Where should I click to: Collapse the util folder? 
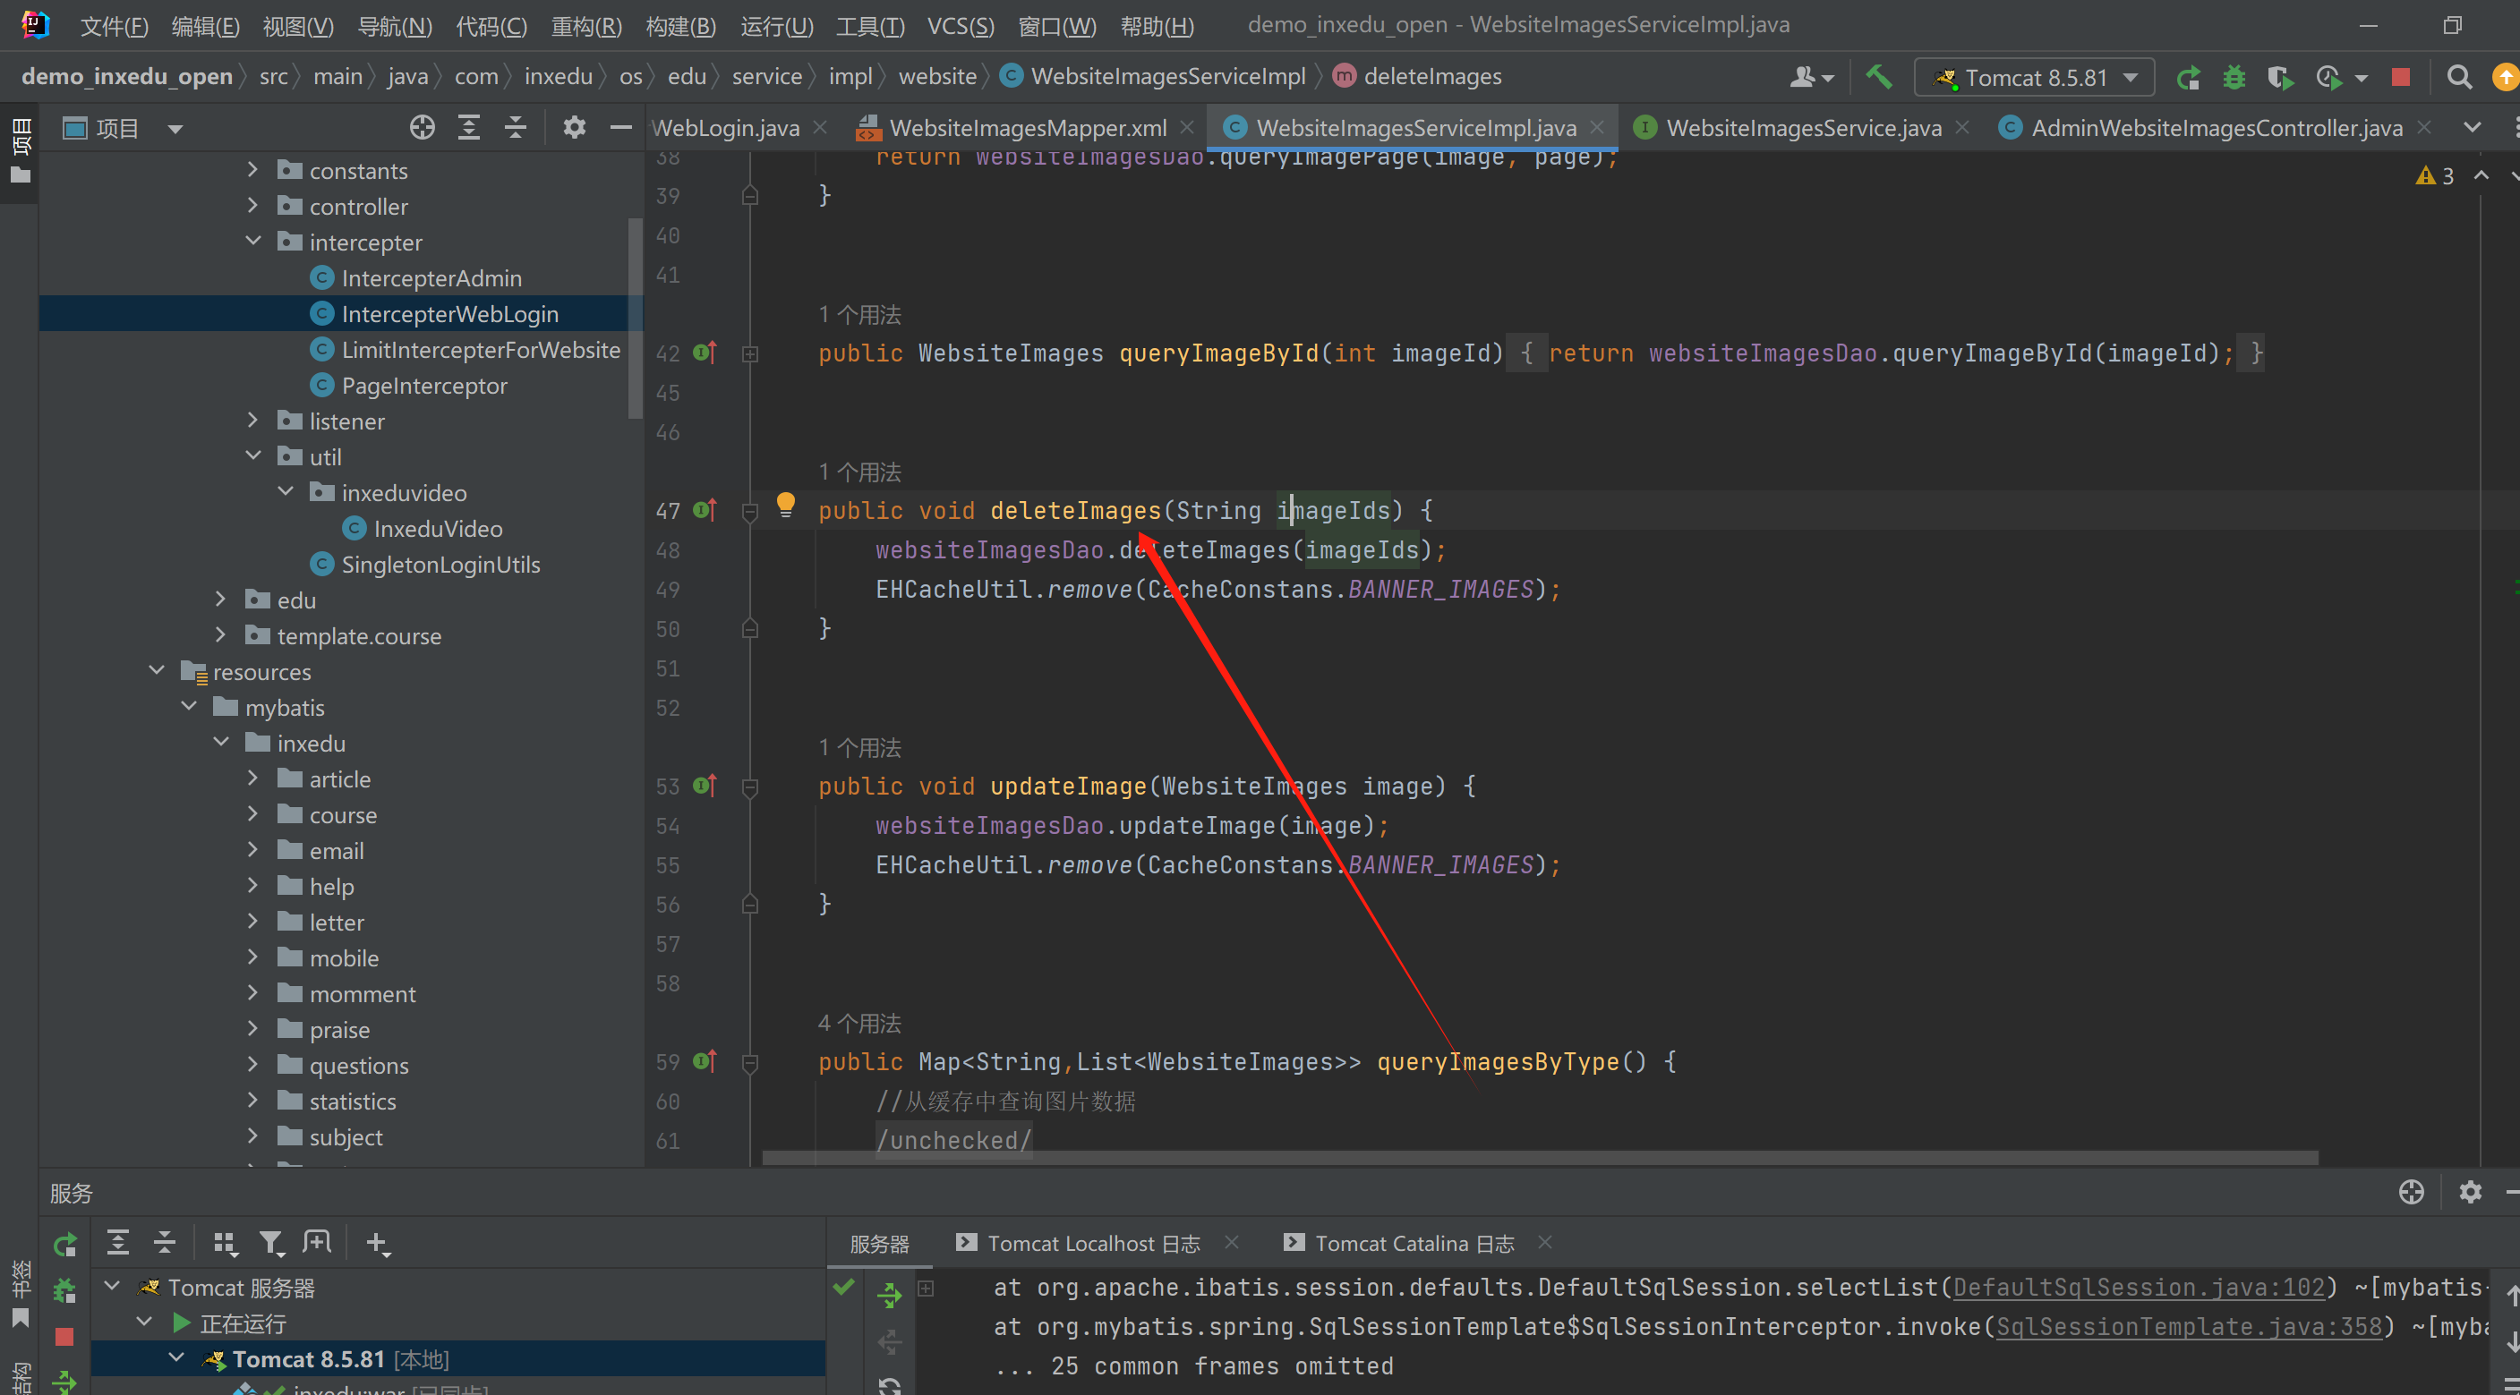coord(252,456)
